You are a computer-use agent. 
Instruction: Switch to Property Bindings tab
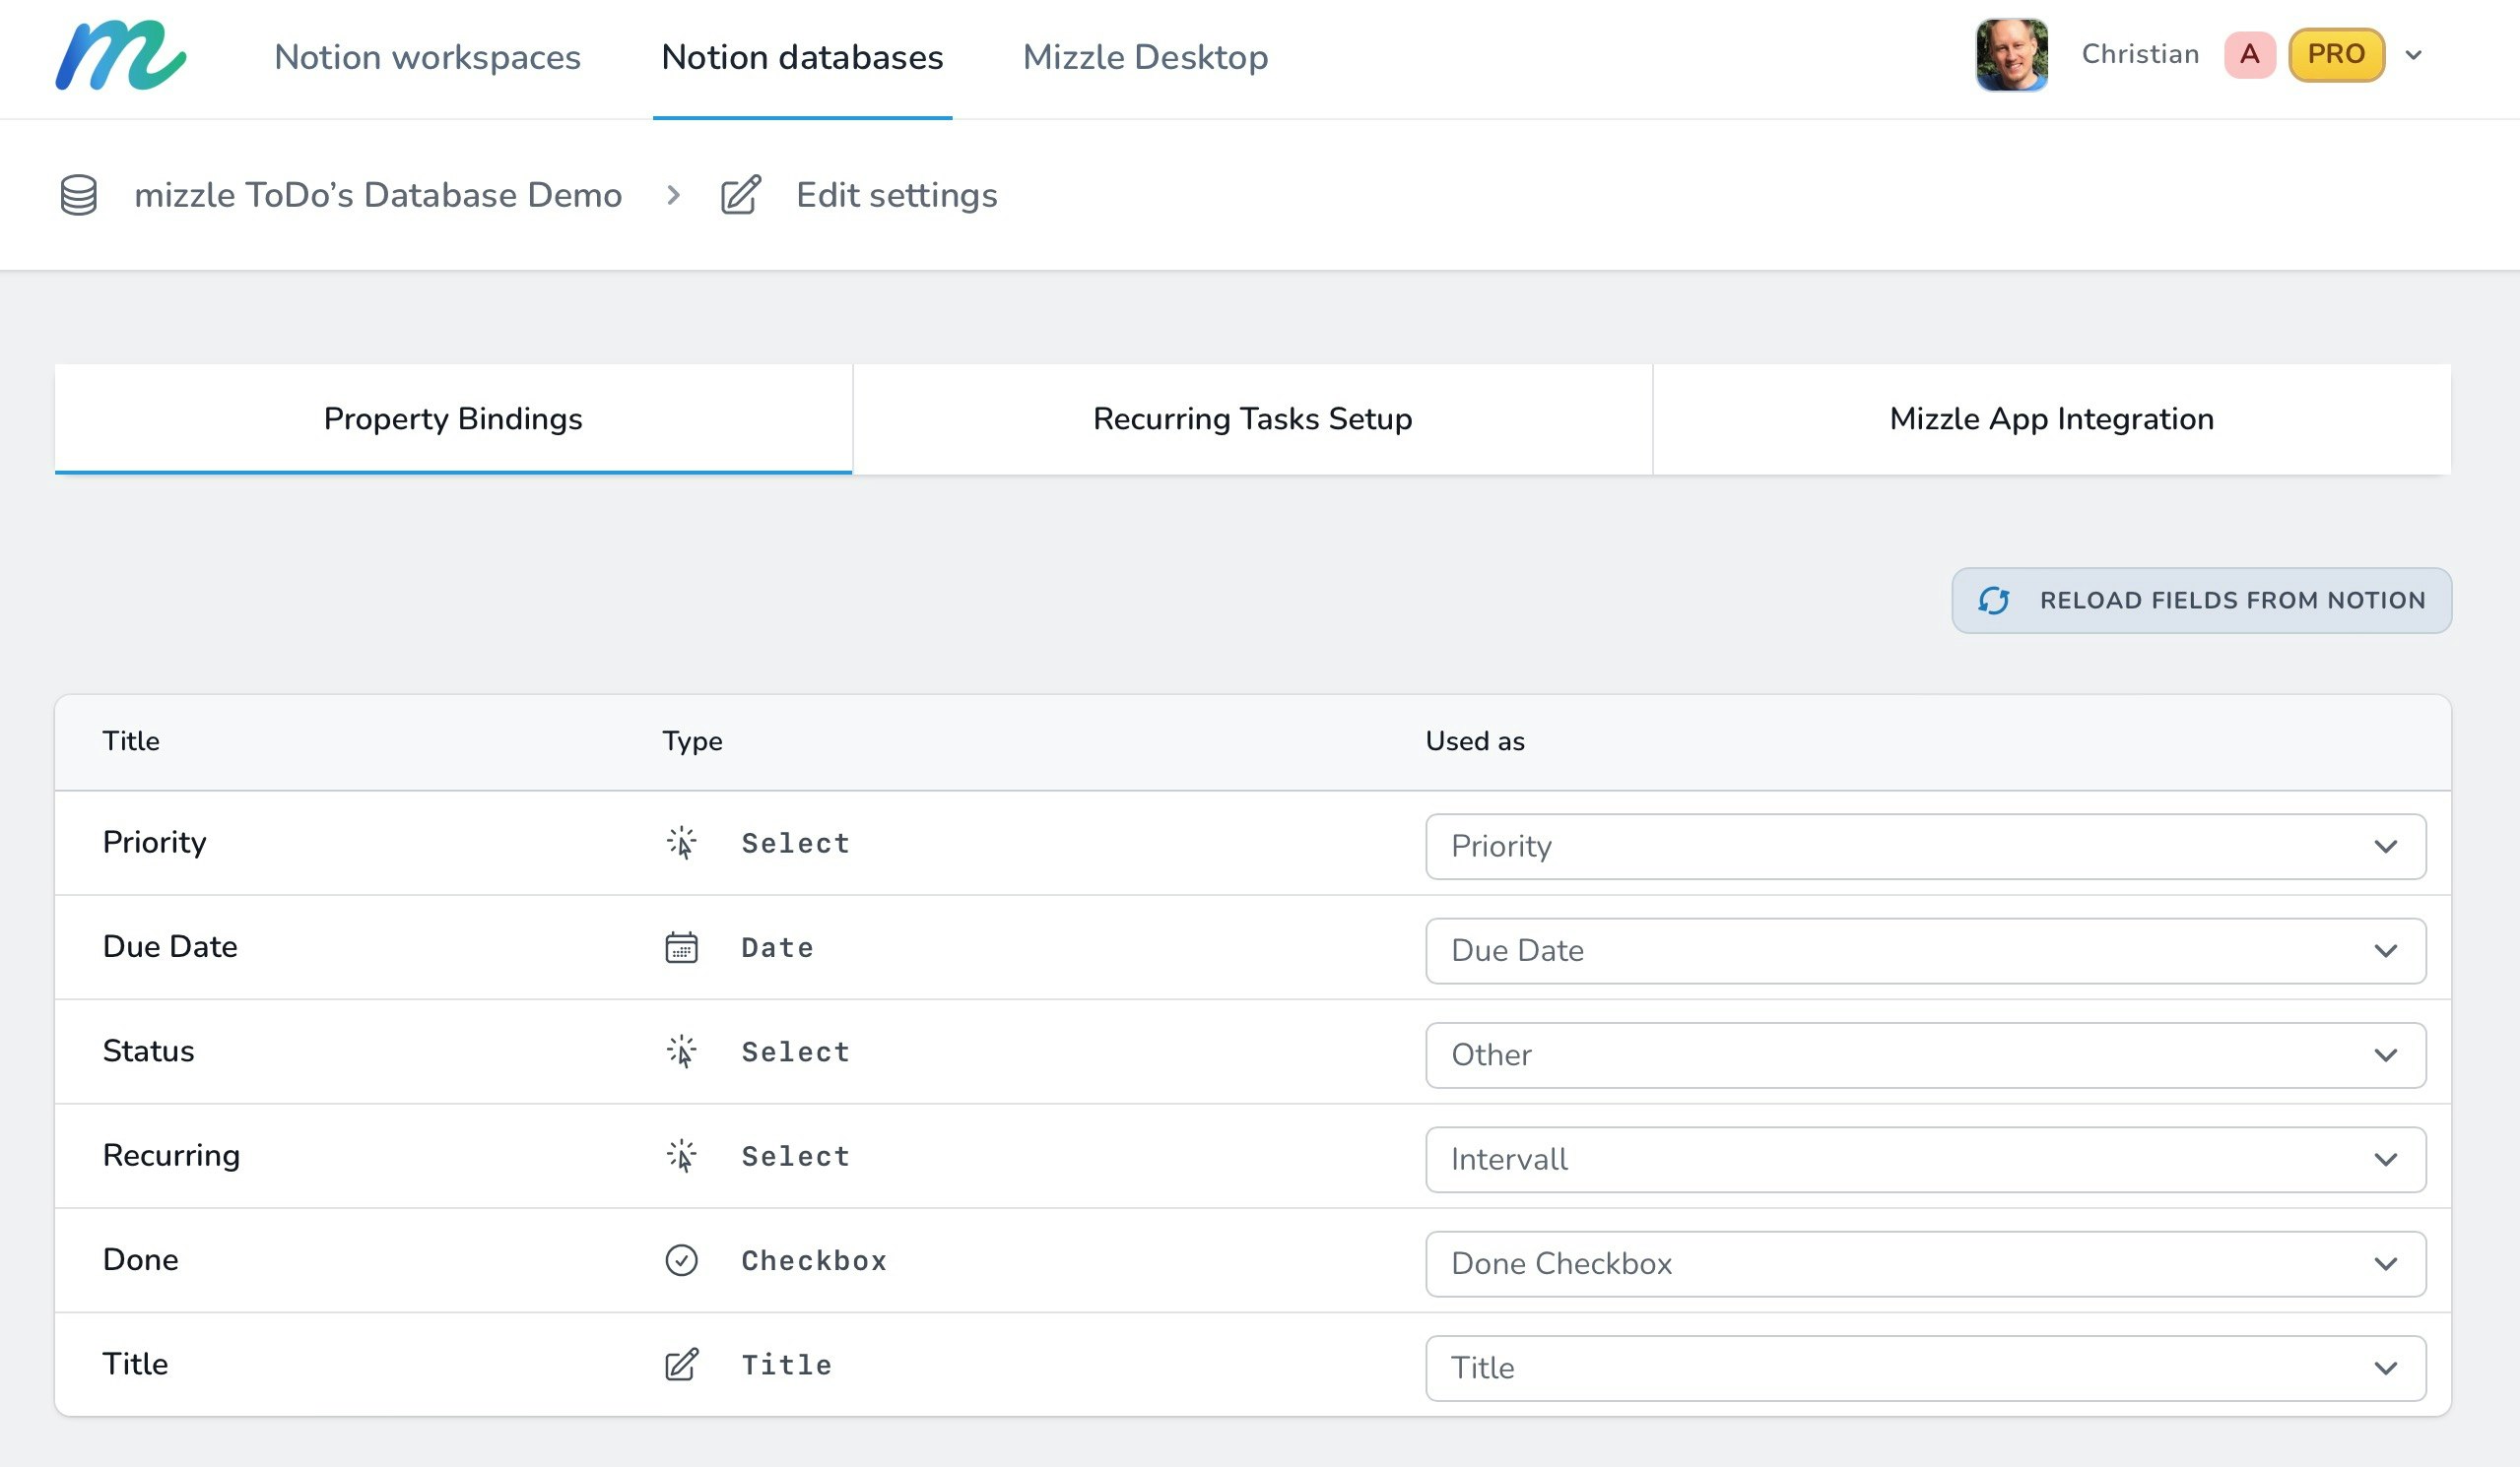[453, 418]
